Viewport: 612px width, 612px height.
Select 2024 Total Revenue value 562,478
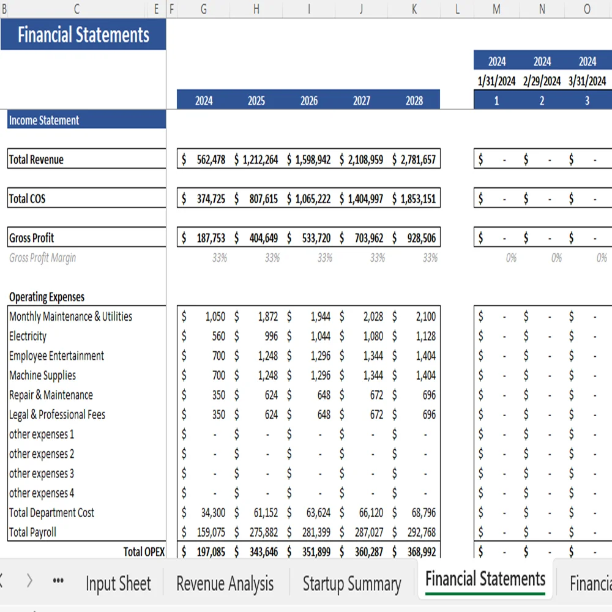(x=203, y=159)
